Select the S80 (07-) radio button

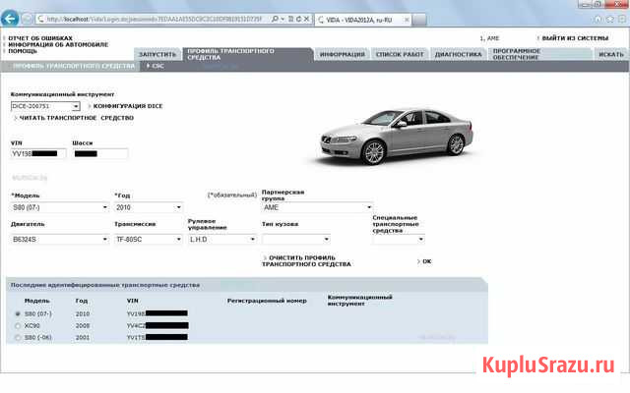click(x=17, y=313)
